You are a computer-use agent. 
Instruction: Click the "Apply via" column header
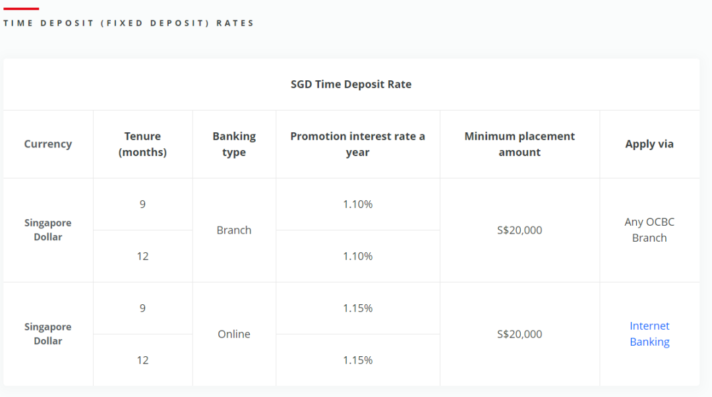[x=649, y=144]
